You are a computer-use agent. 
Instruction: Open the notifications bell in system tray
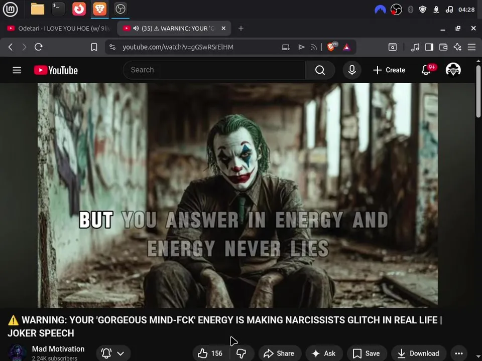coord(436,10)
